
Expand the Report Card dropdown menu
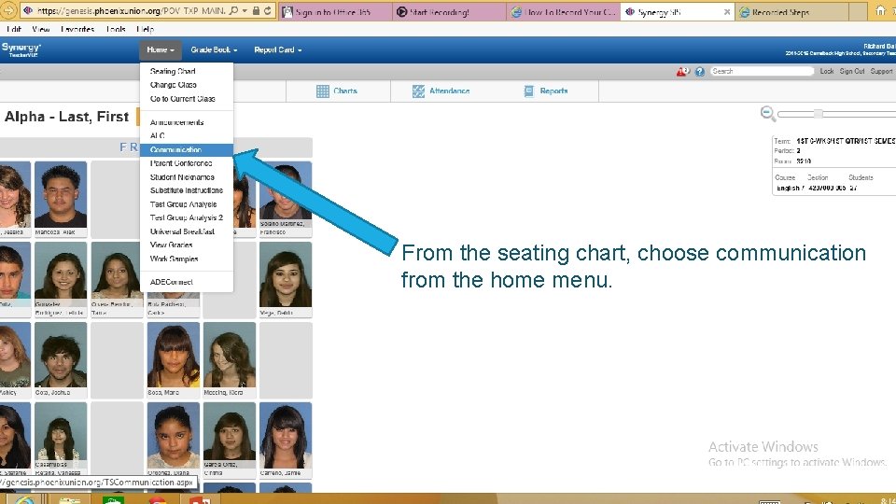tap(278, 49)
